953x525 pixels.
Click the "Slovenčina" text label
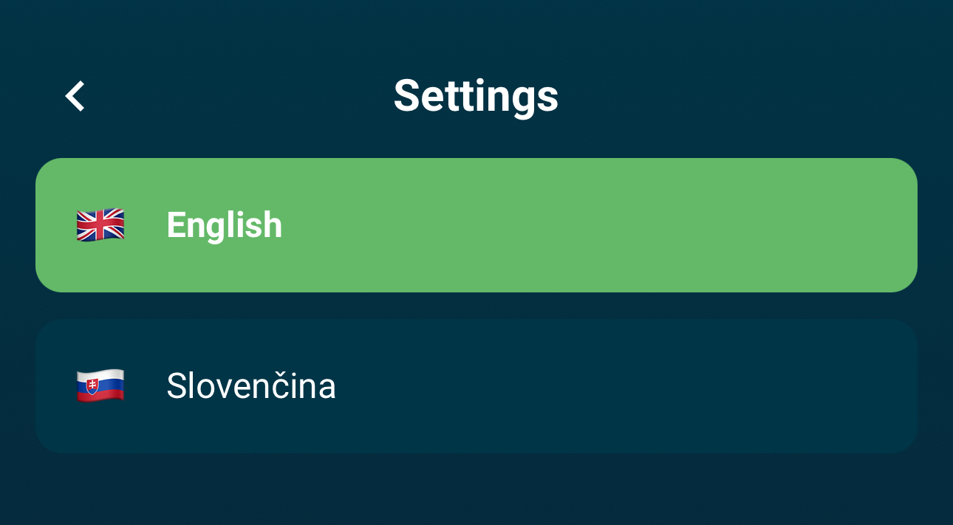coord(251,385)
